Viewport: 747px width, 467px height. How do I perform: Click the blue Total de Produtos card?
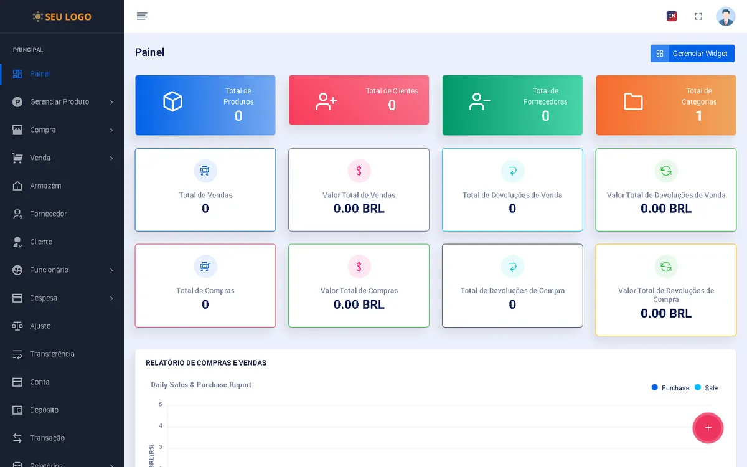(205, 105)
